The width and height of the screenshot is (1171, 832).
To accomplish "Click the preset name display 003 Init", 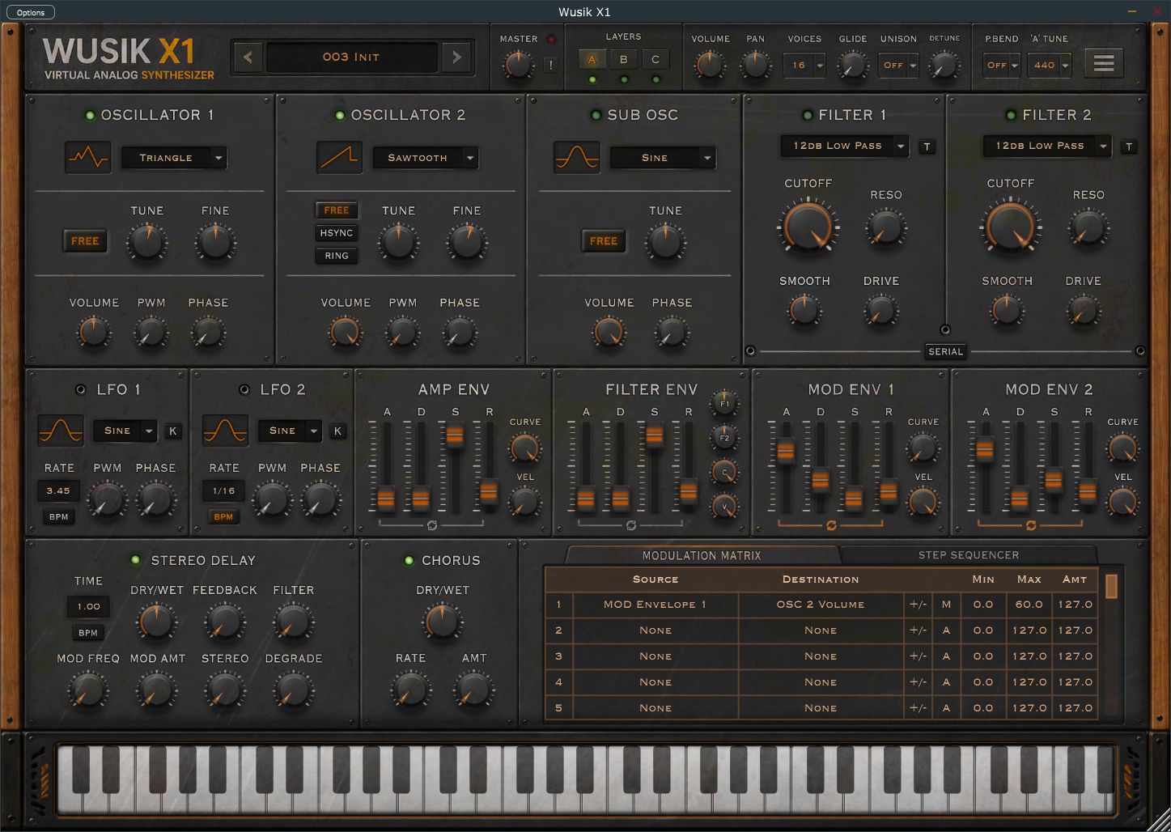I will [x=351, y=57].
